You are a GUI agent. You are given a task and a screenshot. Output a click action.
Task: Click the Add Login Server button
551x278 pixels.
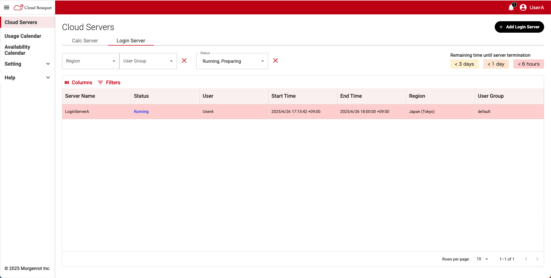pos(519,27)
